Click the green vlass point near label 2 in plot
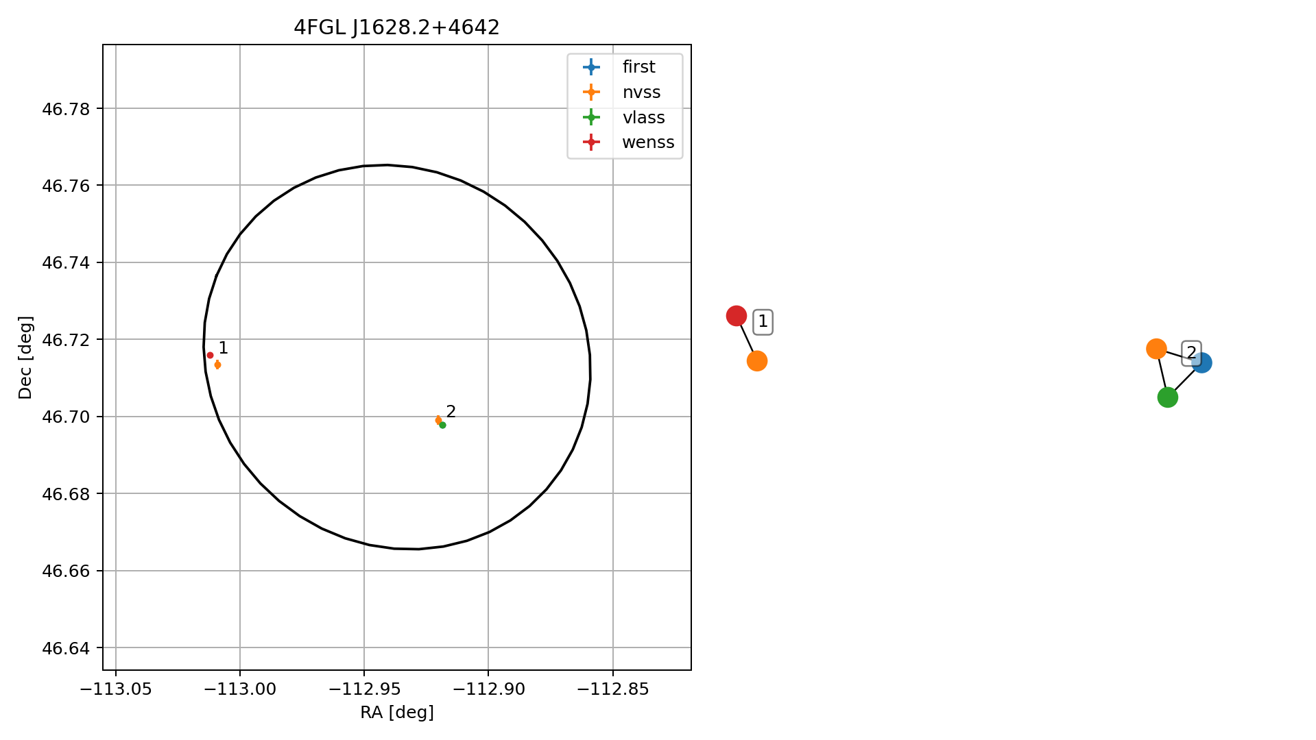Screen dimensions: 1316x740 442,425
